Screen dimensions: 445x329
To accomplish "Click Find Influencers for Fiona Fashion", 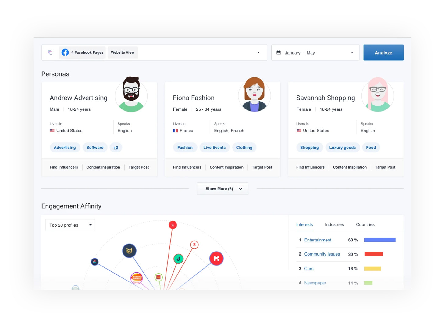I will point(187,167).
